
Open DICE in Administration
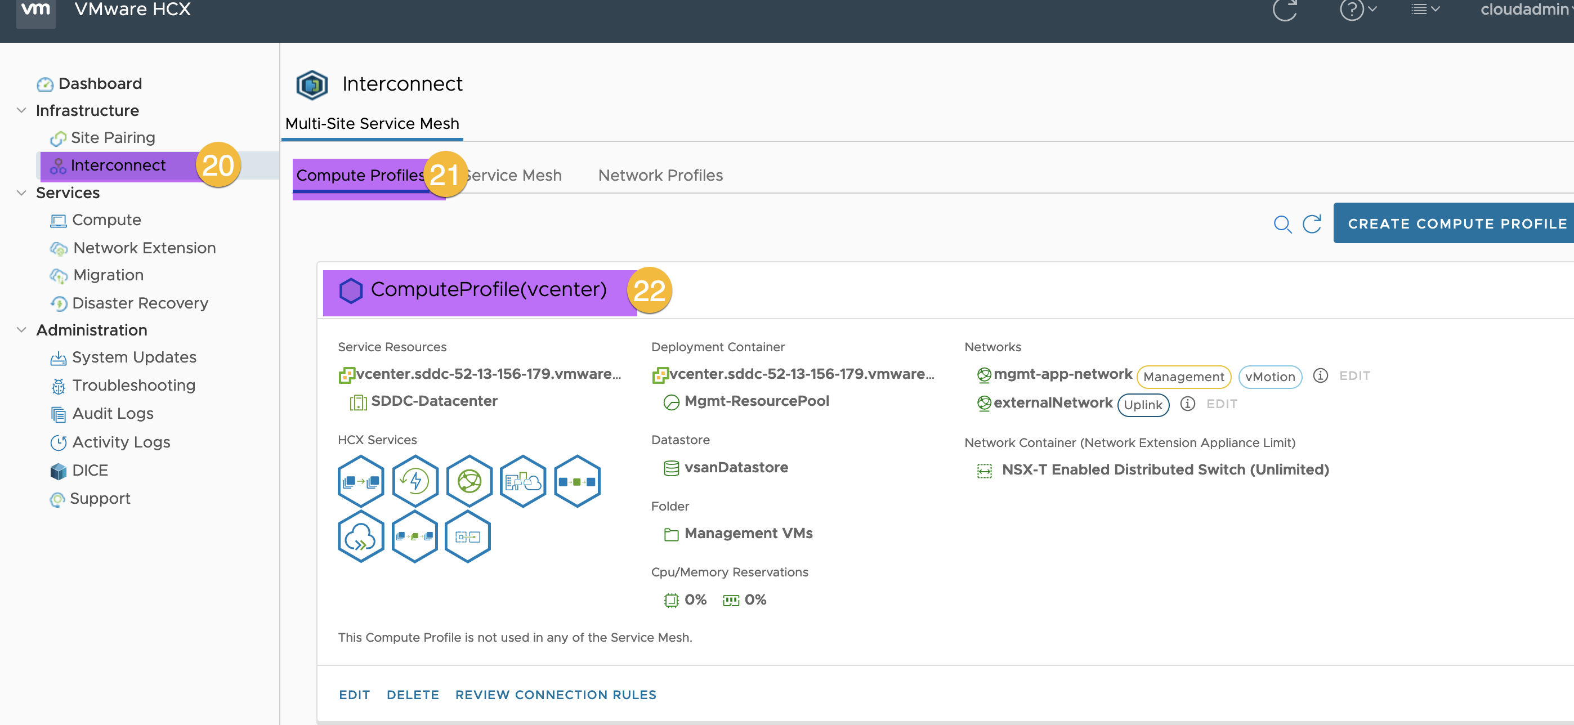[79, 471]
